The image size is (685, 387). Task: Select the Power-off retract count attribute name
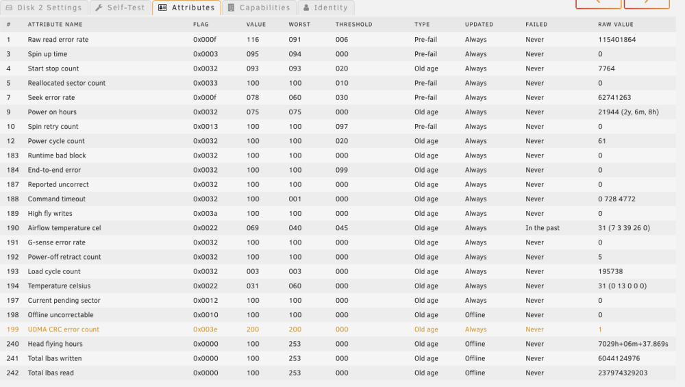64,257
